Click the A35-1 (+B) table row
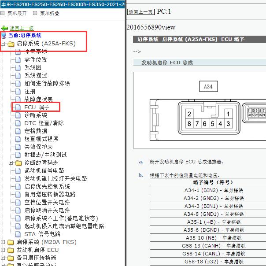Image resolution: width=266 pixels, height=266 pixels. pyautogui.click(x=208, y=222)
